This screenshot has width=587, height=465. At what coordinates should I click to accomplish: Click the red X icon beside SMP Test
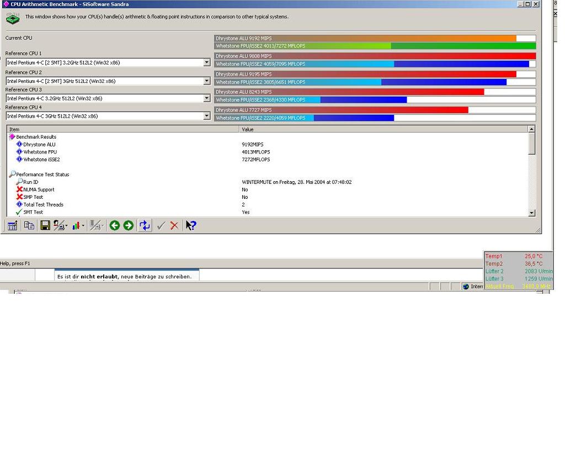coord(19,197)
